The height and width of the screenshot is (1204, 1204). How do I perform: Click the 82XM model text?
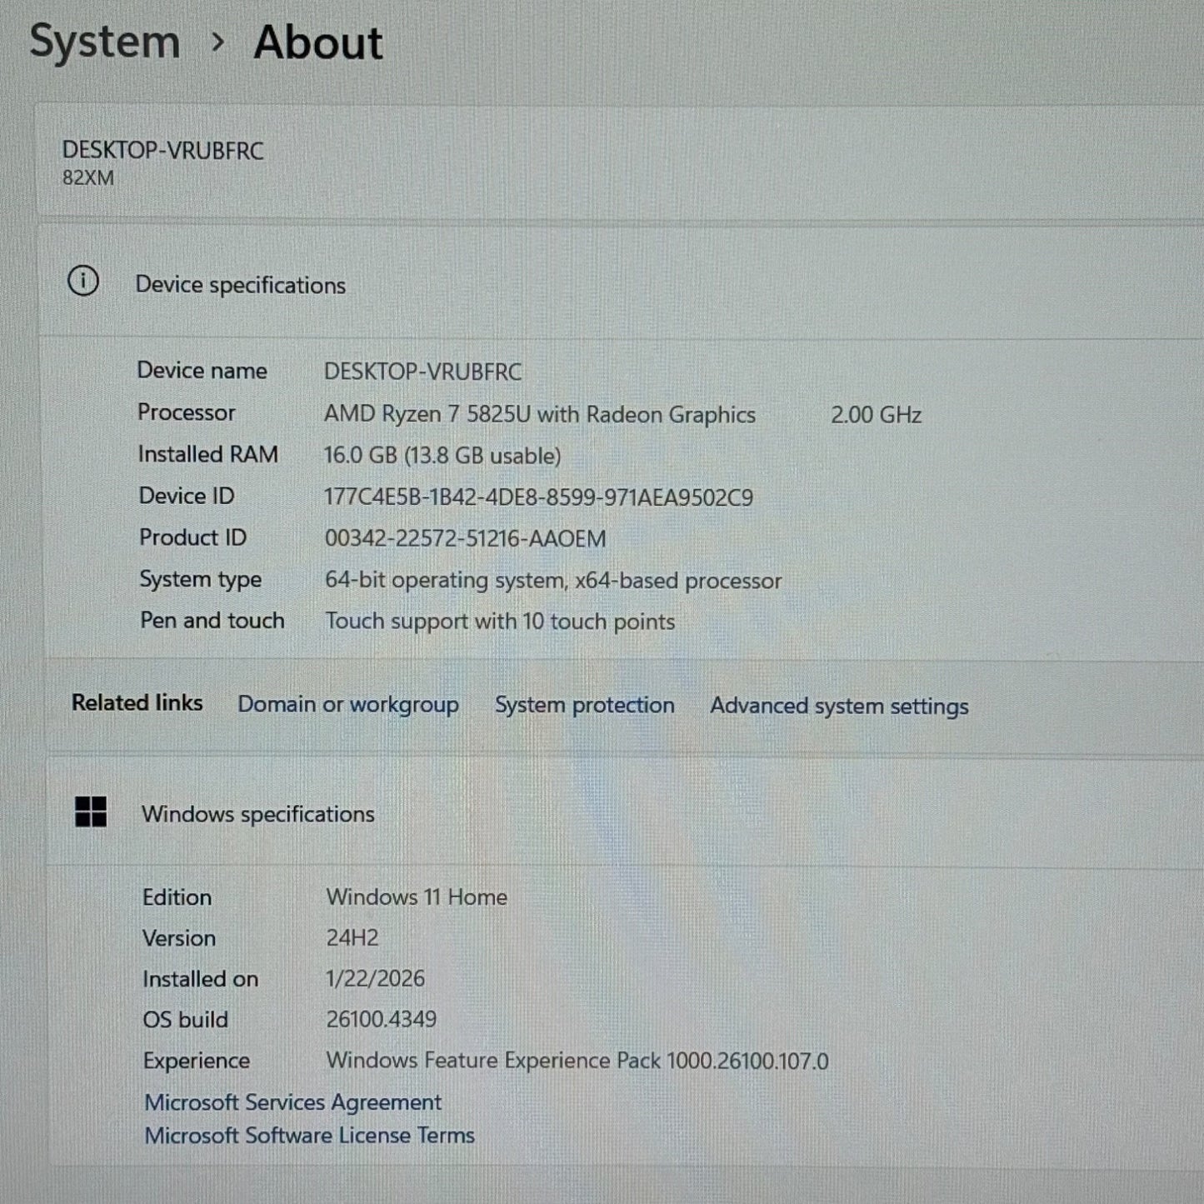tap(88, 178)
